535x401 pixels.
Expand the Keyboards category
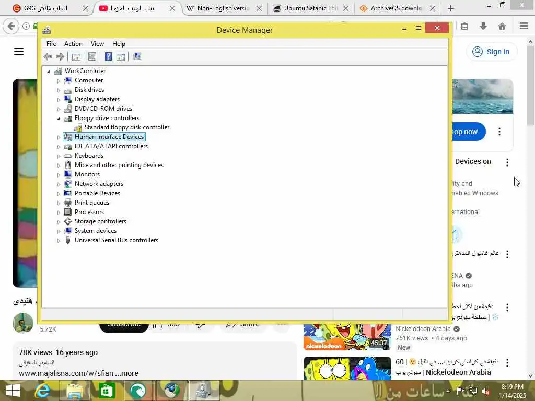(x=59, y=156)
